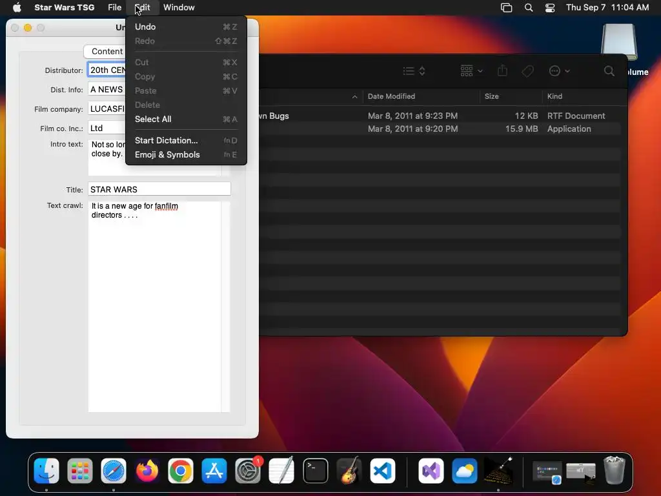Open Finder group-by dropdown

pos(471,71)
